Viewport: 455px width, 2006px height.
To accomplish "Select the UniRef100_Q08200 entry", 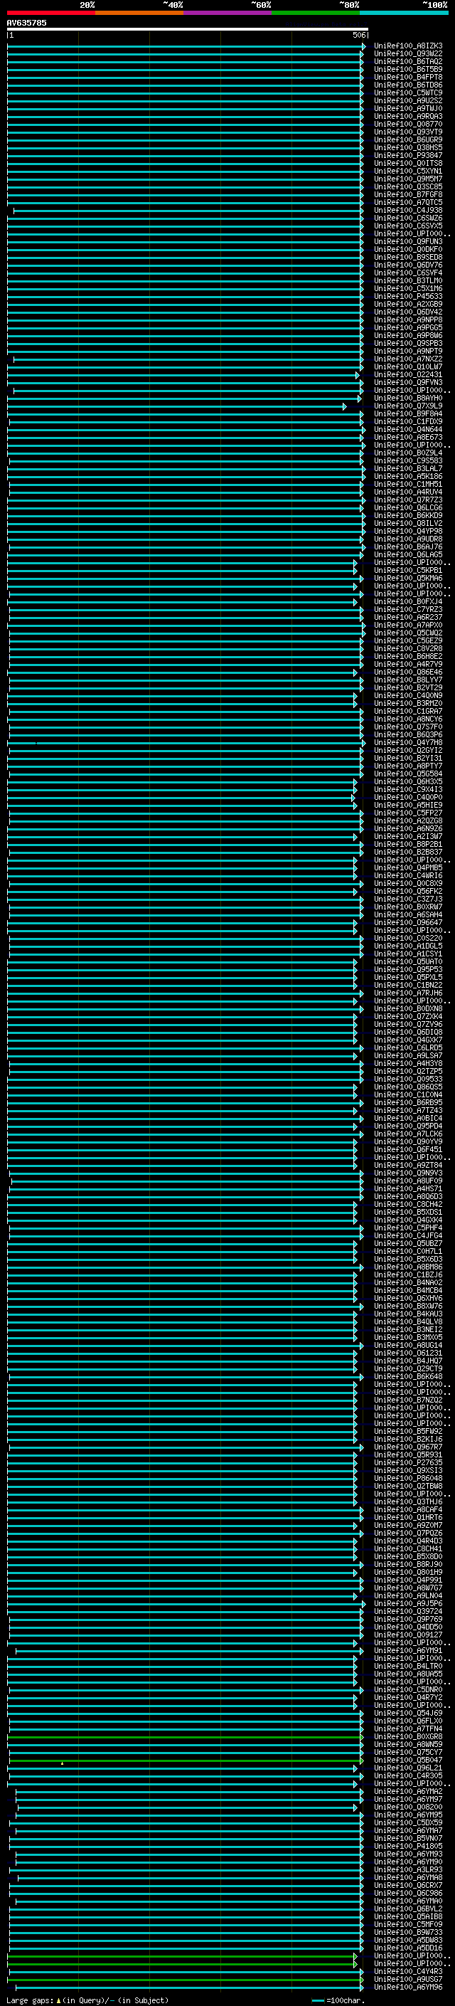I will [408, 1808].
